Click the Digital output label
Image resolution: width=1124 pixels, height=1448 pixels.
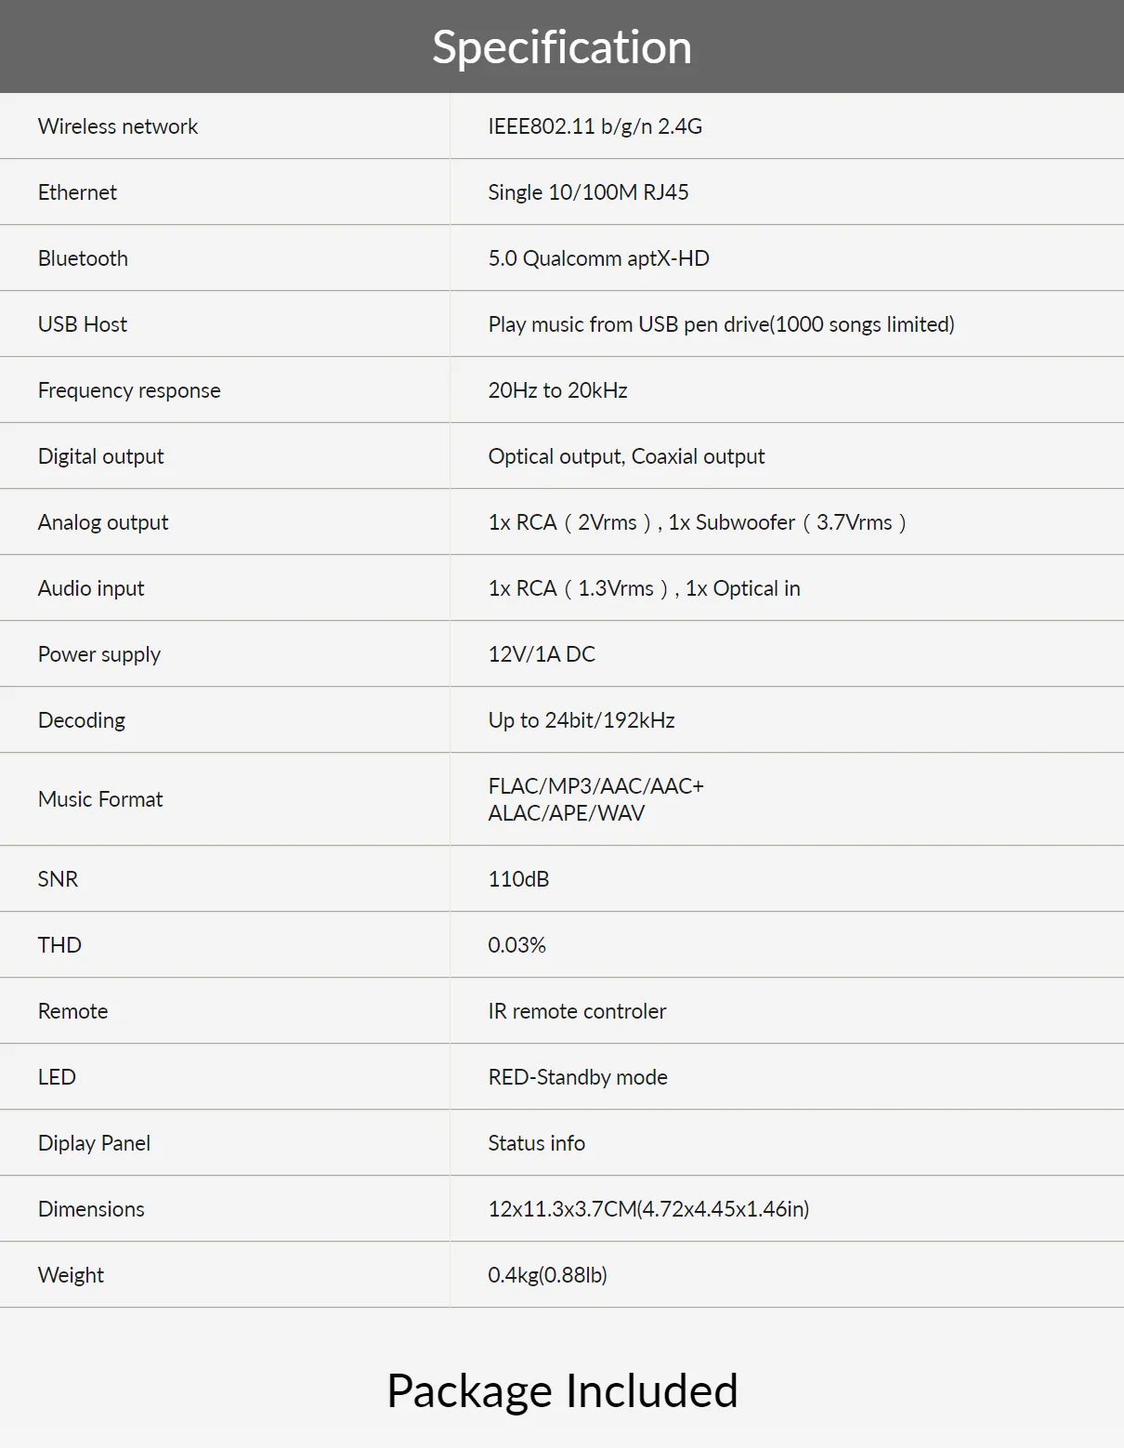coord(100,456)
